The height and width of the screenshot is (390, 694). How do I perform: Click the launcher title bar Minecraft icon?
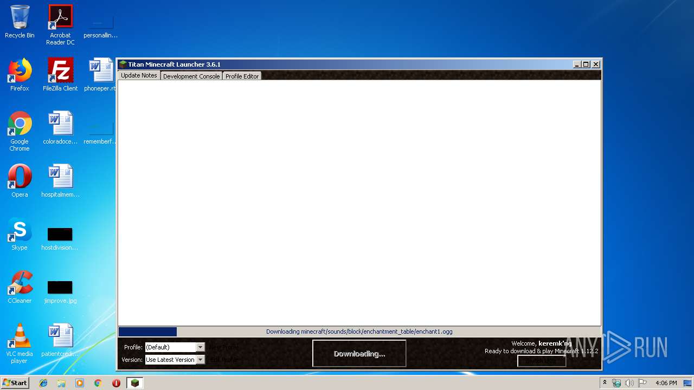pos(123,64)
